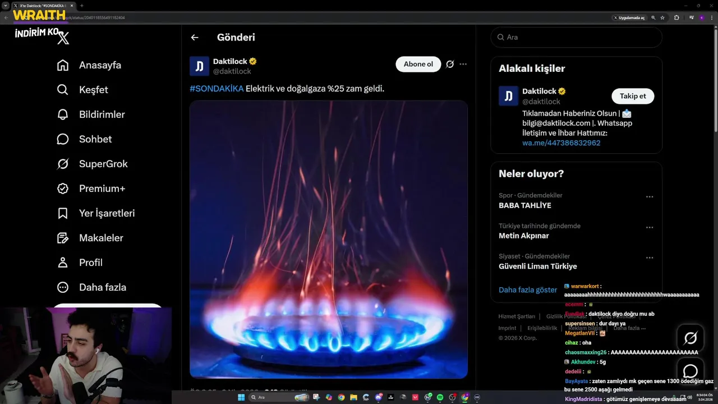Open more options for Güvenli Liman Türkiye

pos(650,258)
